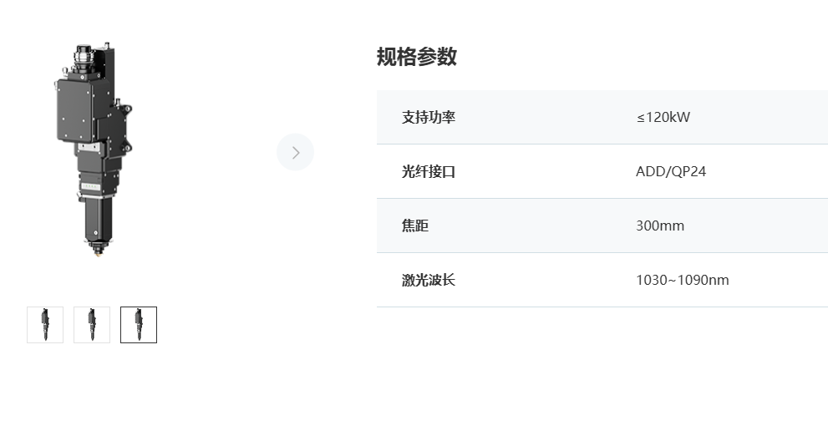Click the 激光波长 row label

[429, 280]
